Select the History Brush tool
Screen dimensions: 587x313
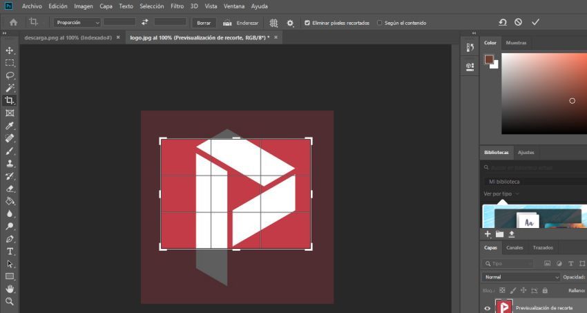pos(10,176)
